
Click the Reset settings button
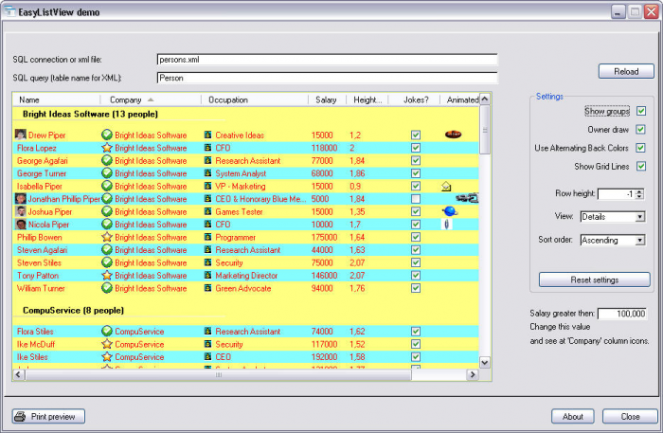point(595,280)
